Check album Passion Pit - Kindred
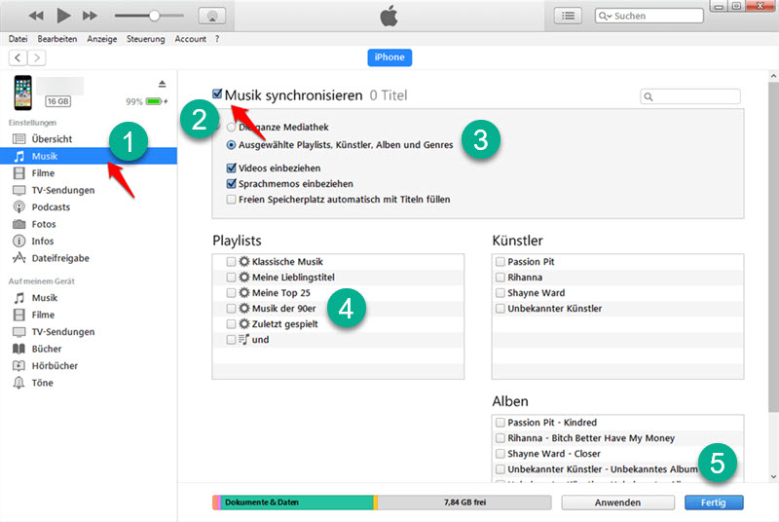 pos(501,422)
